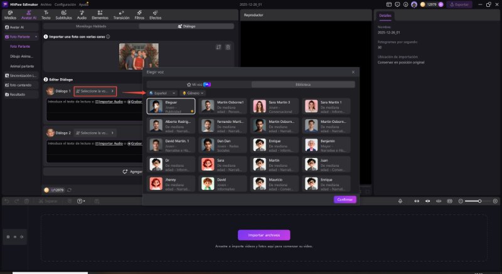
Task: Open the Filtros panel icon
Action: (x=139, y=16)
